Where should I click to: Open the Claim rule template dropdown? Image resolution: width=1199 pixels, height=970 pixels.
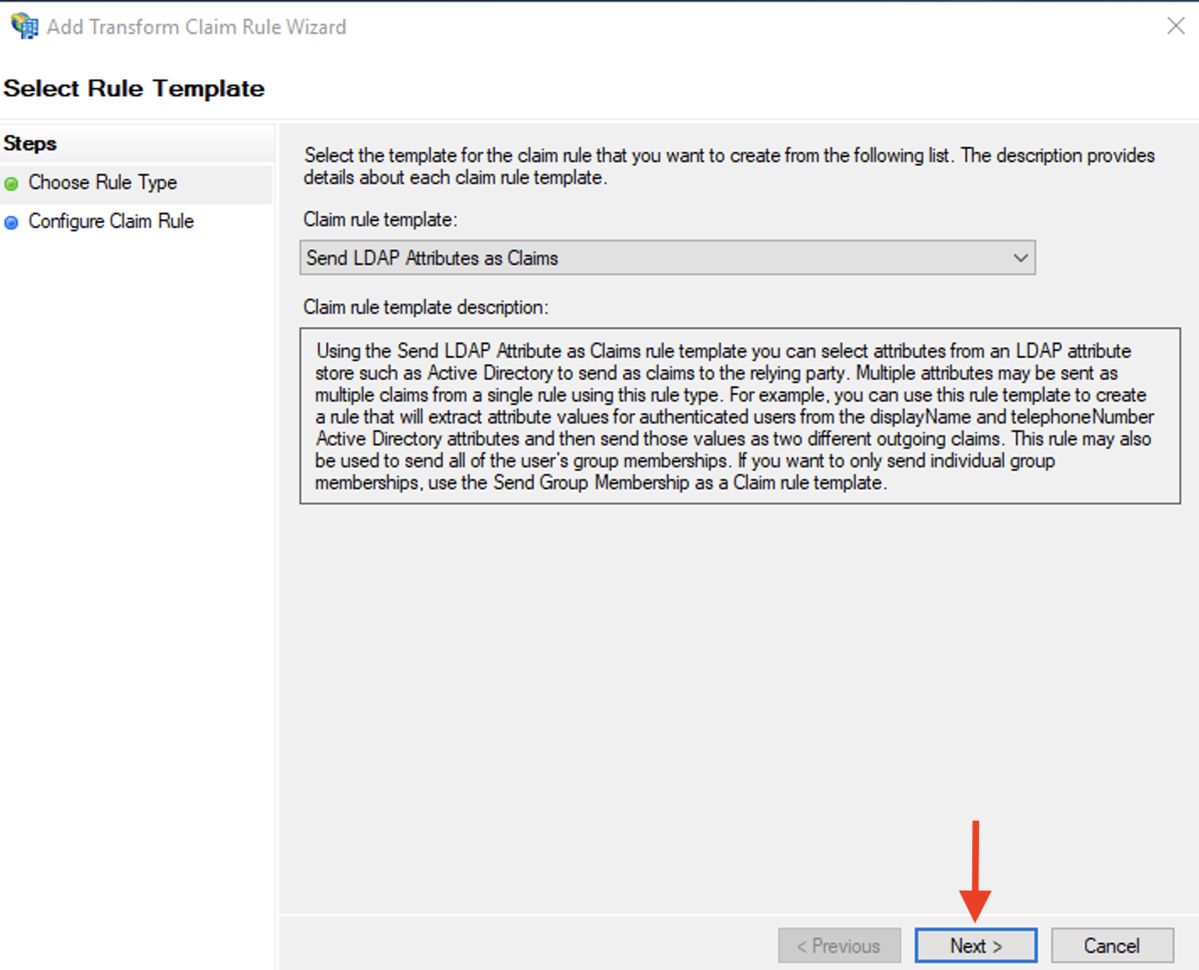(666, 257)
